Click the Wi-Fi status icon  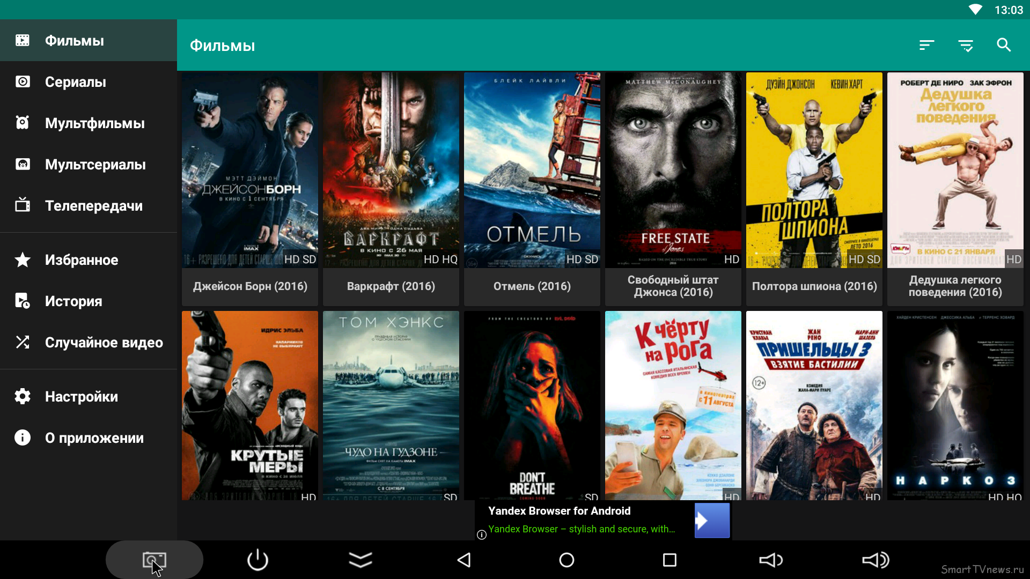click(975, 10)
